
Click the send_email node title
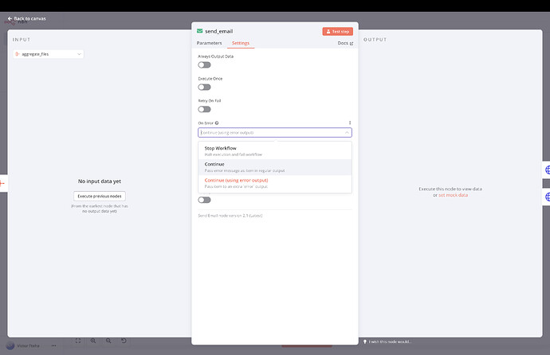point(219,31)
